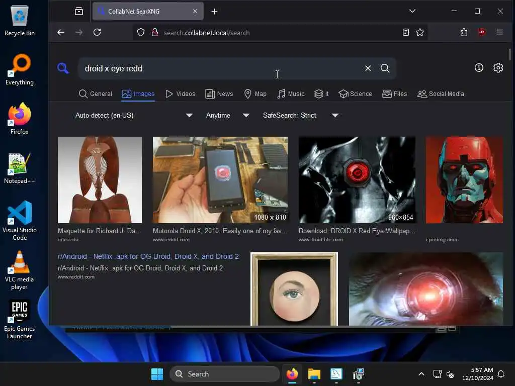Select the Images category tab

click(138, 94)
